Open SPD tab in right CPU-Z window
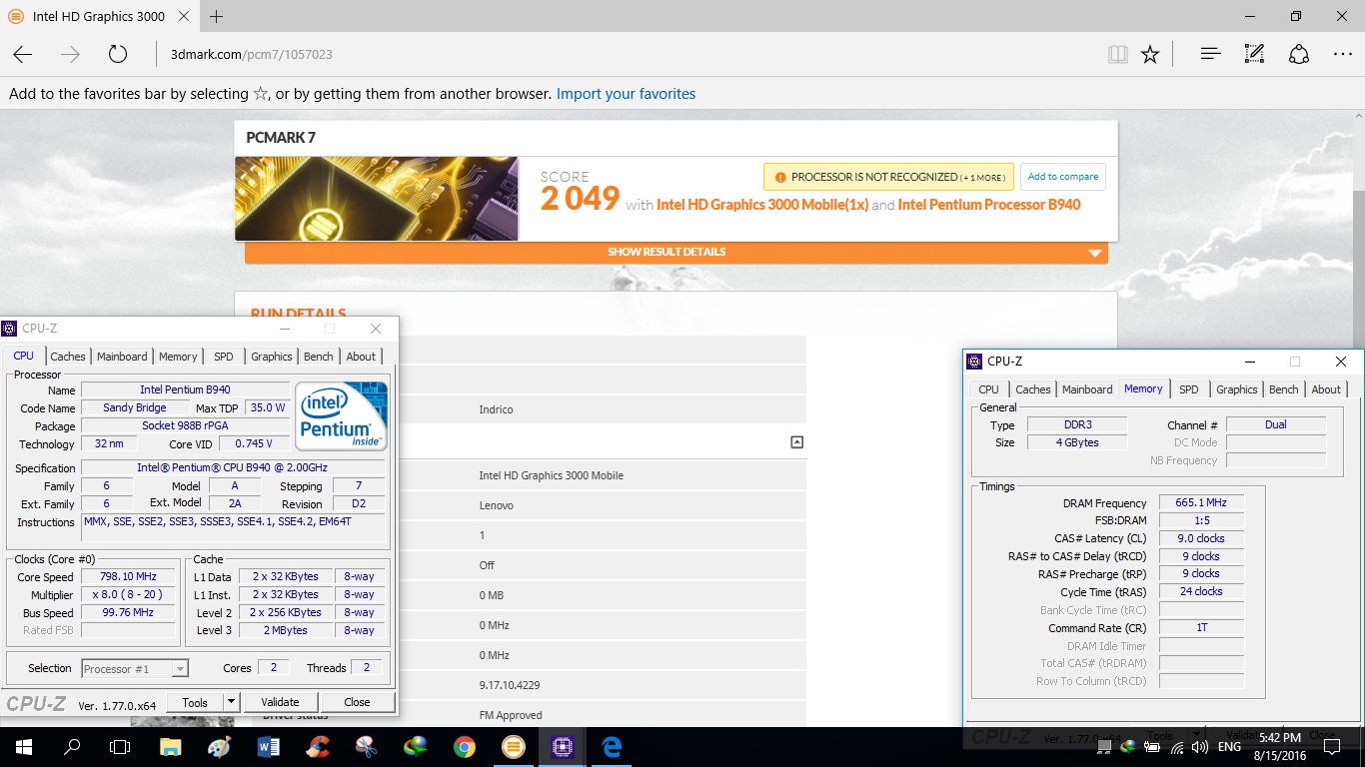1365x767 pixels. point(1189,389)
